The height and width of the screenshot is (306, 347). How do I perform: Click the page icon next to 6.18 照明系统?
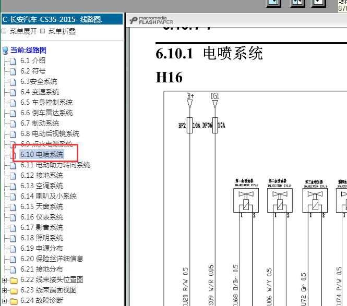tap(13, 238)
